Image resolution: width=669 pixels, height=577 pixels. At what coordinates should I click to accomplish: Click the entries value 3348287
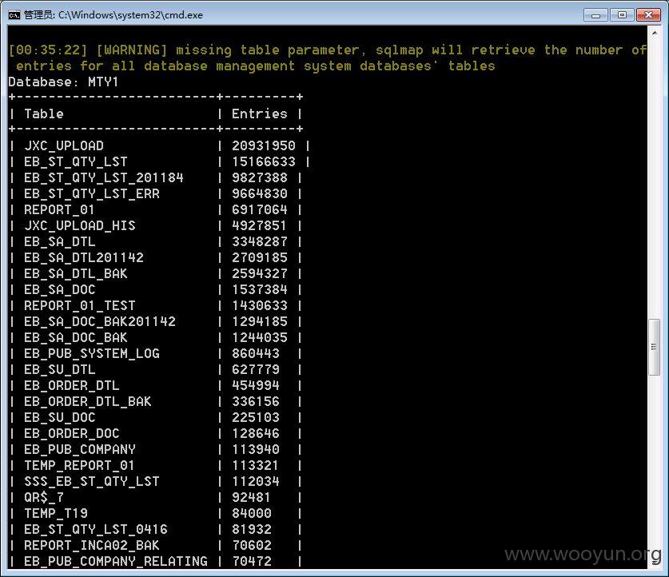[260, 241]
